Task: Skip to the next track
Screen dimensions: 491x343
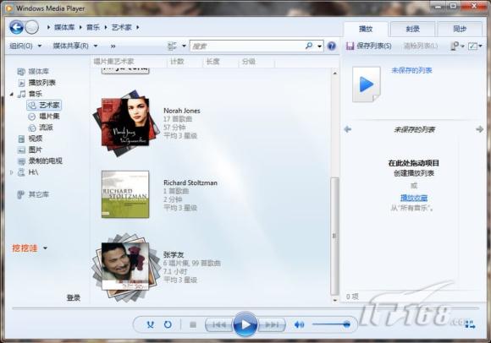Action: click(272, 325)
